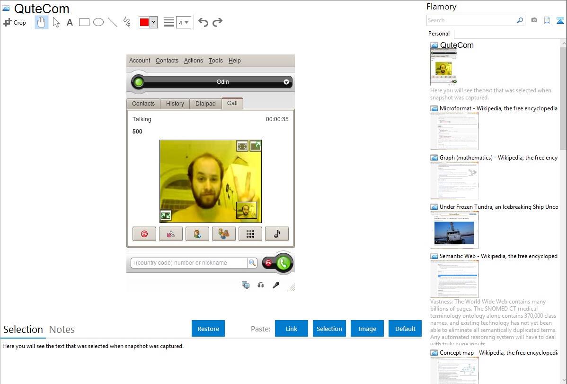Click the fullscreen video icon
The height and width of the screenshot is (384, 567).
tap(242, 146)
